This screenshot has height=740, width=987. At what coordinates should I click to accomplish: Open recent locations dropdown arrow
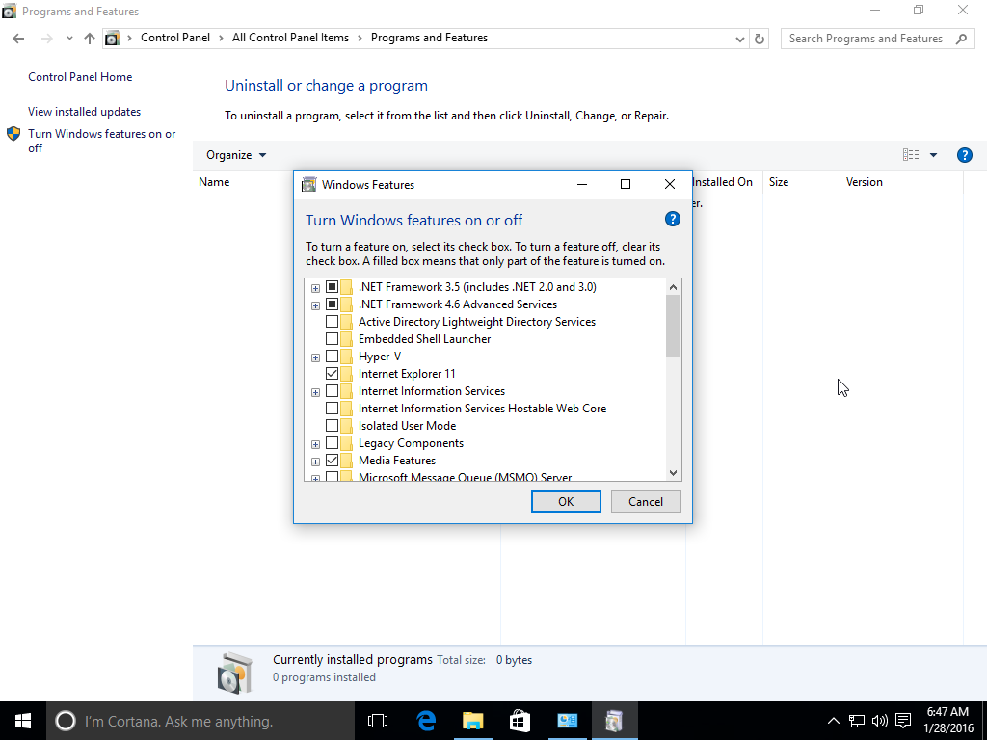coord(69,39)
